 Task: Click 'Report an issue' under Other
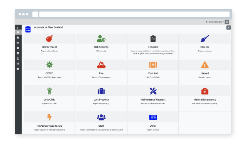(153, 130)
